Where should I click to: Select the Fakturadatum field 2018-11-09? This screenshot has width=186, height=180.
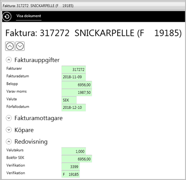74,77
